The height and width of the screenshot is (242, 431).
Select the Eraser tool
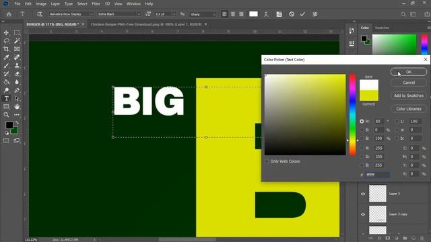(17, 74)
